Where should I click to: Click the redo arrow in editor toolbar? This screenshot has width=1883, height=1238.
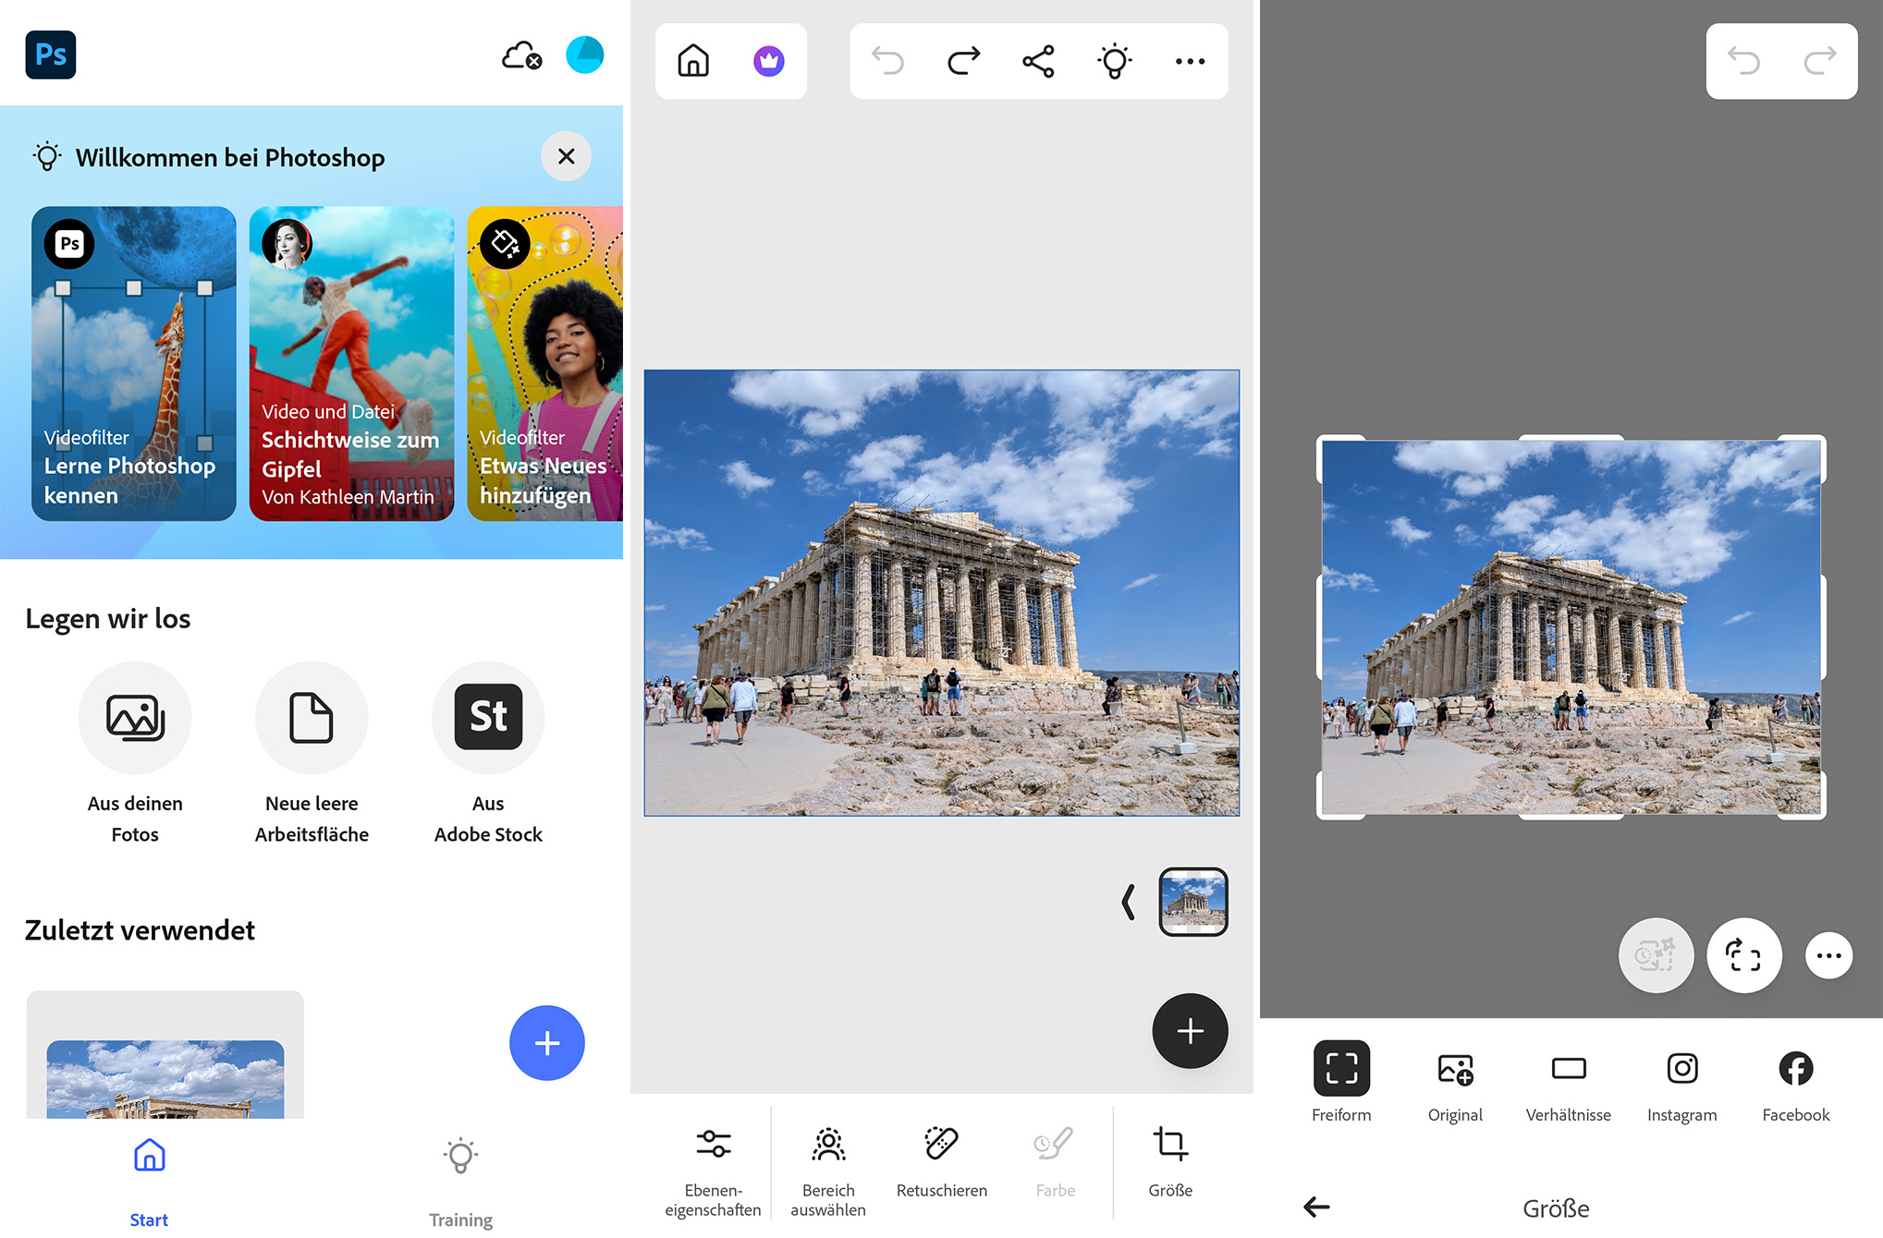tap(963, 62)
